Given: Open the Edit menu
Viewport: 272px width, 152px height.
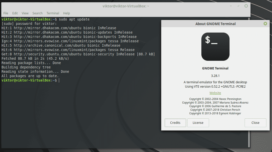Looking at the screenshot, I should [15, 13].
